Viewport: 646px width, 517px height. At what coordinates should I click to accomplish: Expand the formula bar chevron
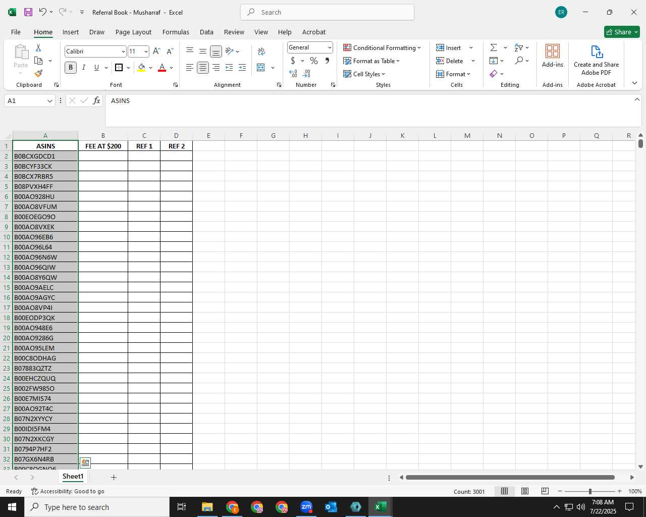(637, 99)
